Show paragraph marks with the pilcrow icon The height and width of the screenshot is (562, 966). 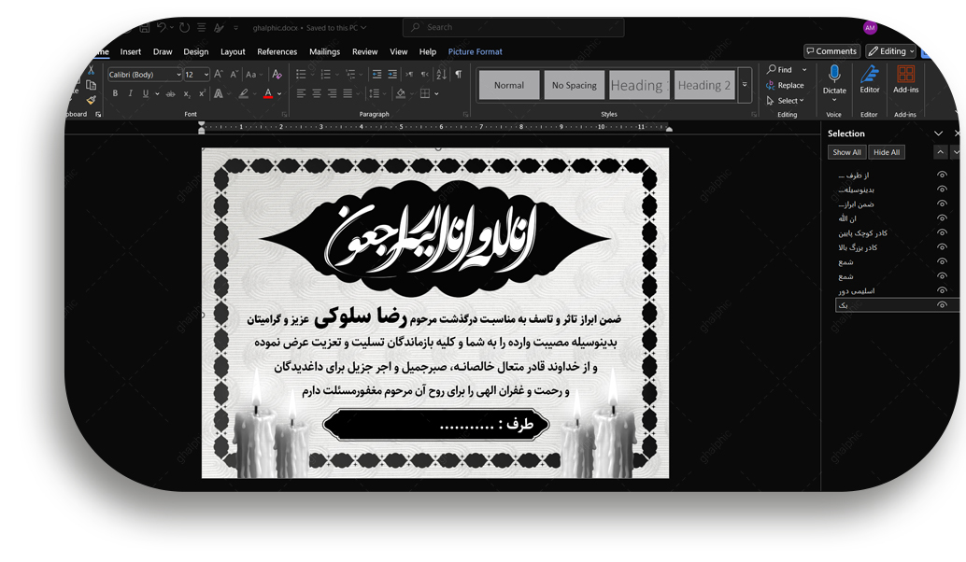pyautogui.click(x=458, y=74)
